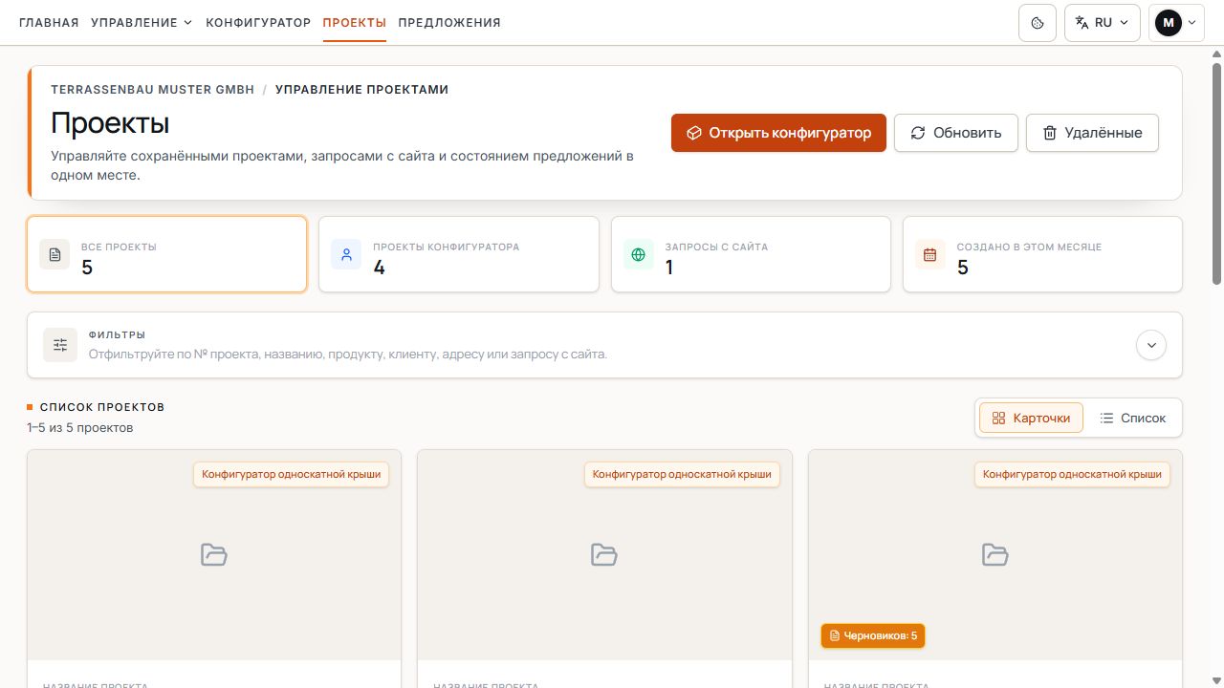This screenshot has height=688, width=1224.
Task: Go to Главная navigation item
Action: [x=49, y=22]
